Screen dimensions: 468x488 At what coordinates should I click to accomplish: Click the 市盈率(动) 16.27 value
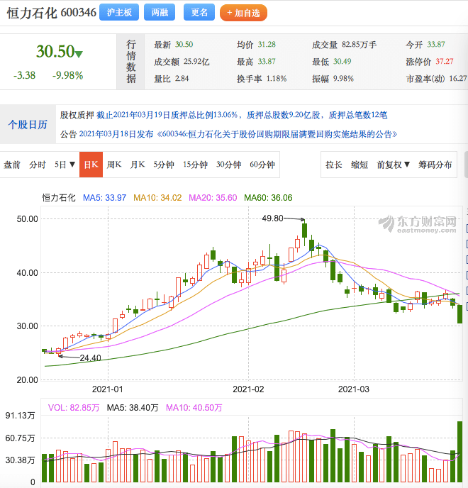point(458,78)
